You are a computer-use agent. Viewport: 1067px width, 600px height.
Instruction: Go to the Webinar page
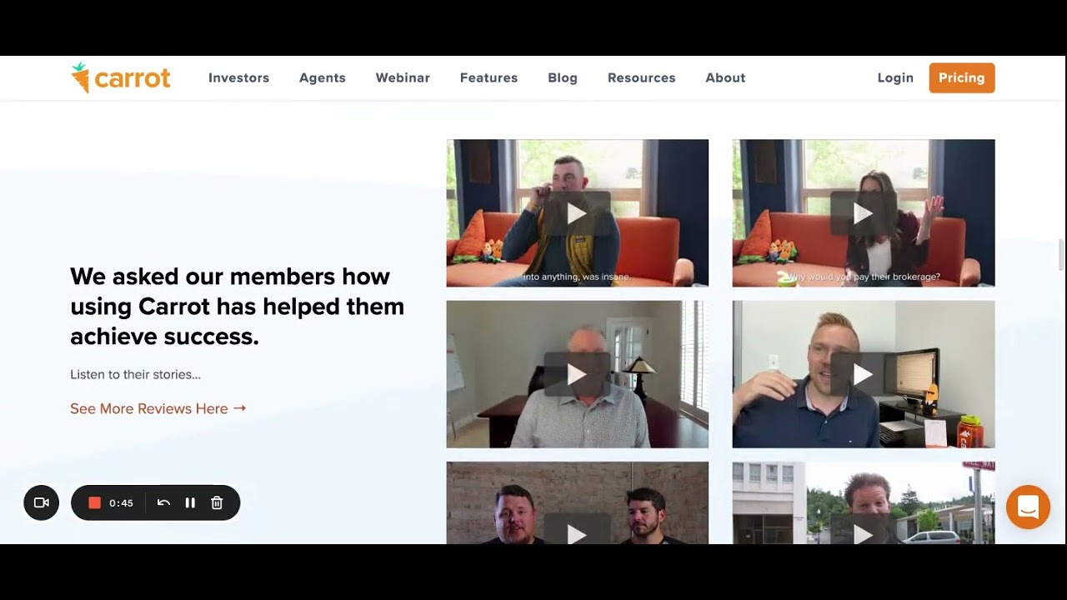[x=403, y=77]
